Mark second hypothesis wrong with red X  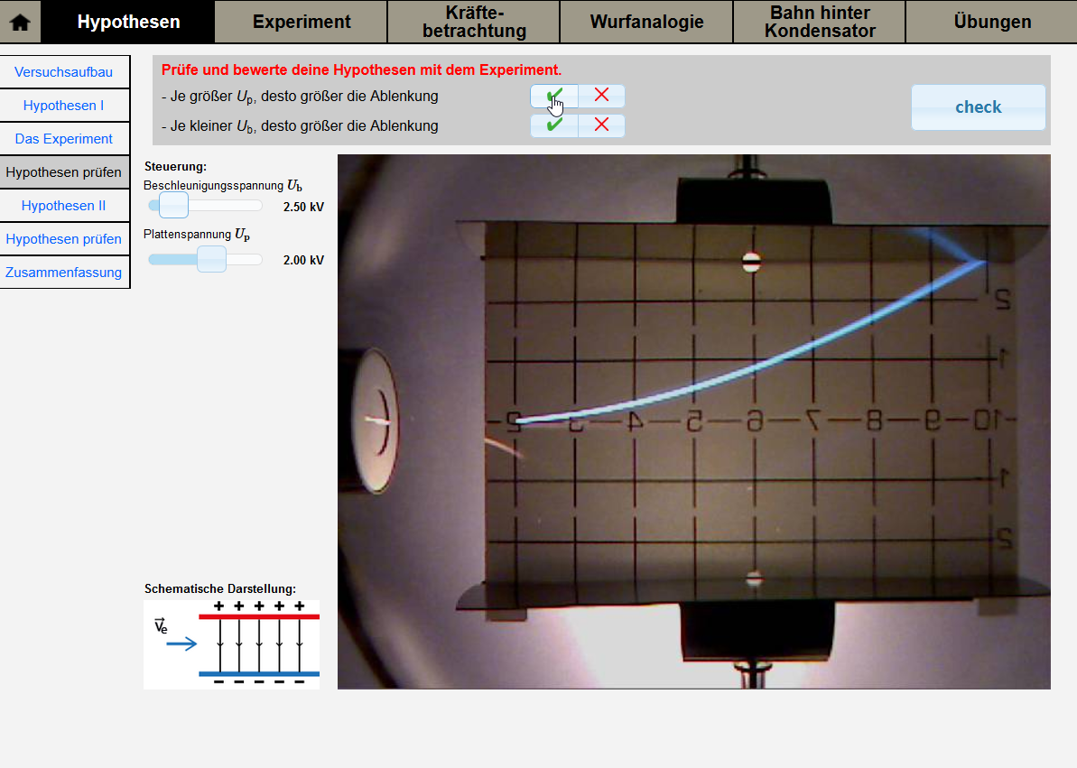click(601, 125)
